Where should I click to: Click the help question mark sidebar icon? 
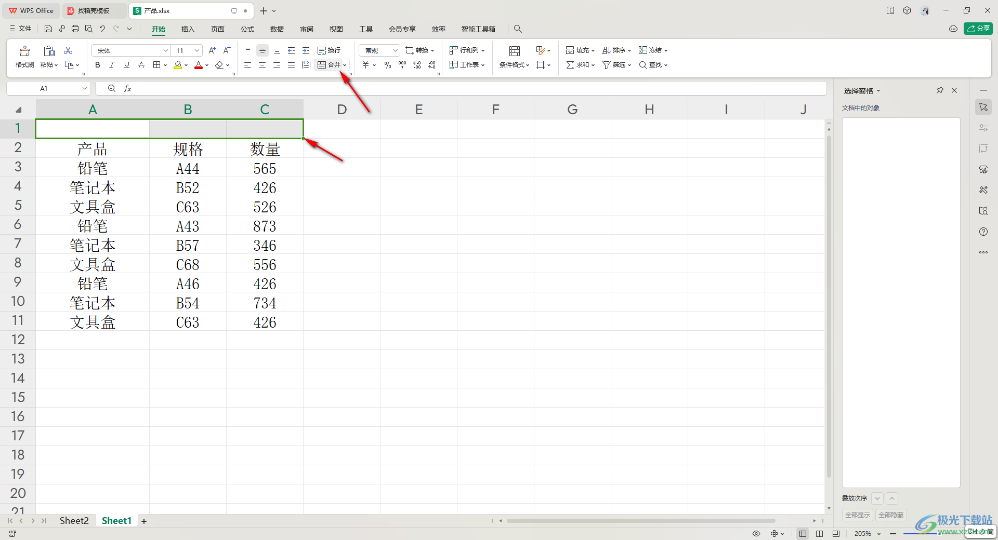(983, 232)
